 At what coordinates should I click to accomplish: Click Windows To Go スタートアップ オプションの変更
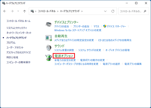(78, 30)
